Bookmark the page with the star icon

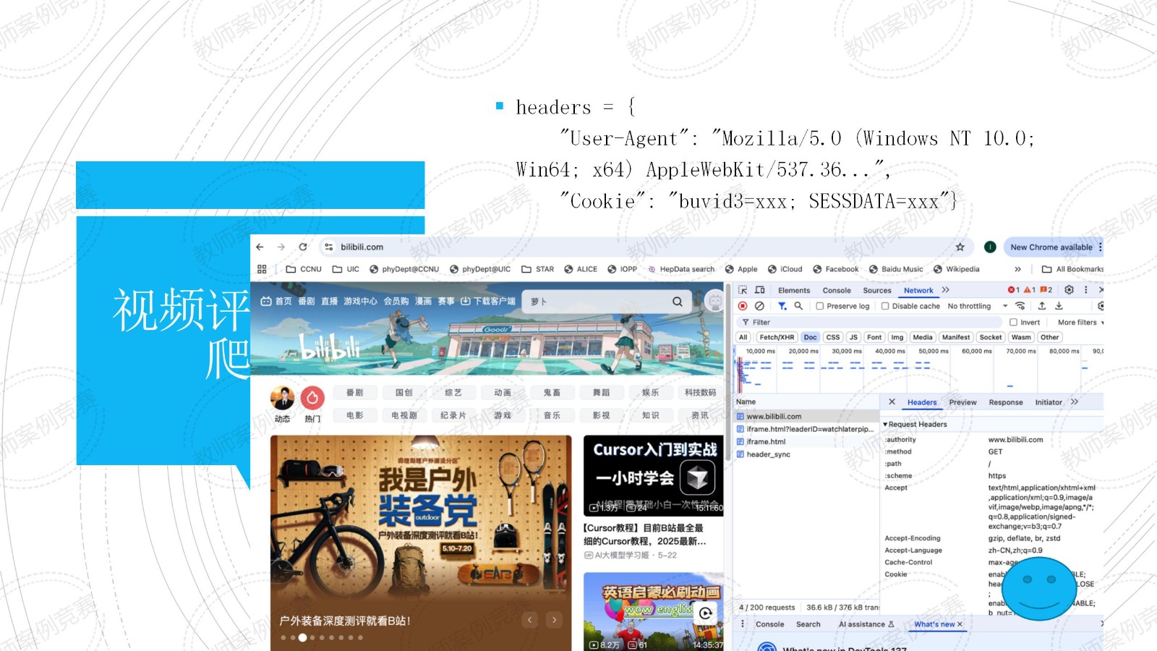[960, 247]
